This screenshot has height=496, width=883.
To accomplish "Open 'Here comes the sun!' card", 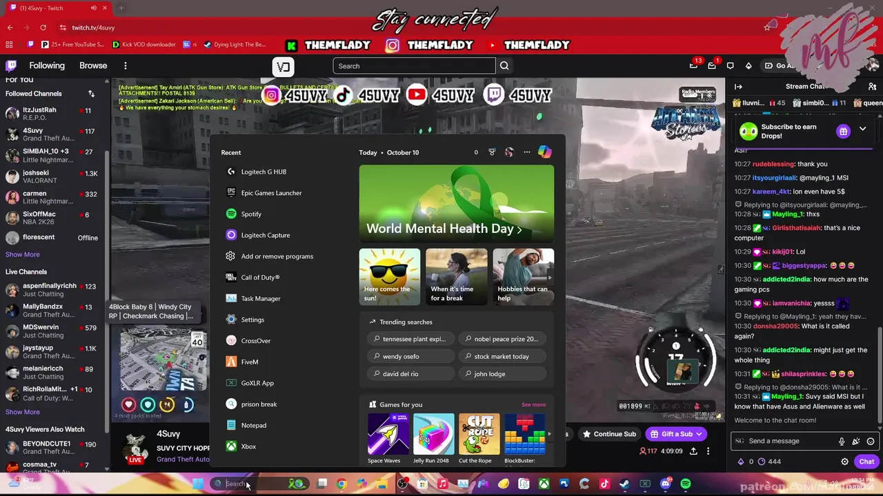I will [389, 277].
